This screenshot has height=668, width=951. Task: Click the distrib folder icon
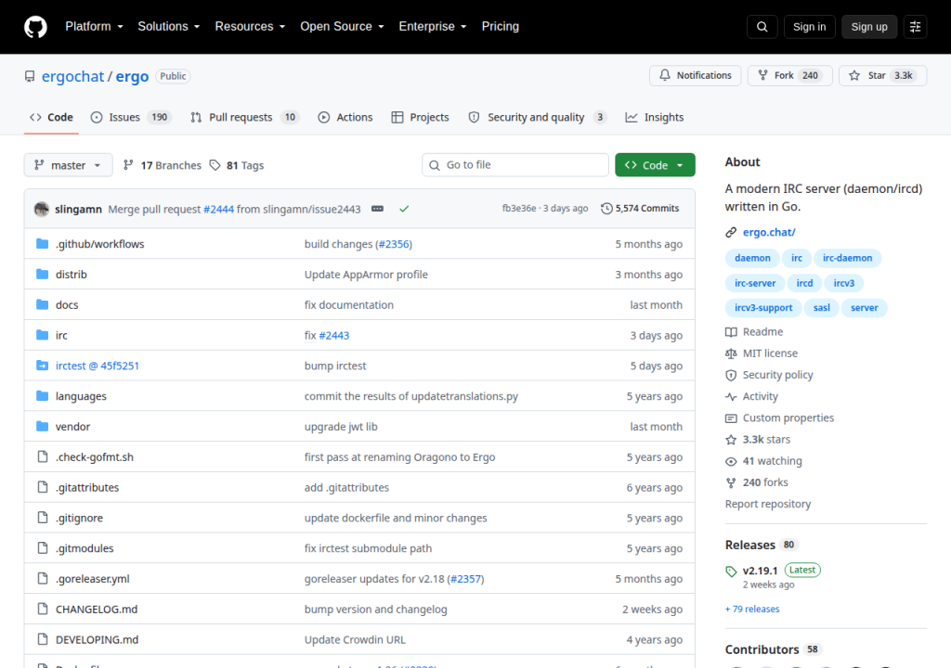coord(42,274)
